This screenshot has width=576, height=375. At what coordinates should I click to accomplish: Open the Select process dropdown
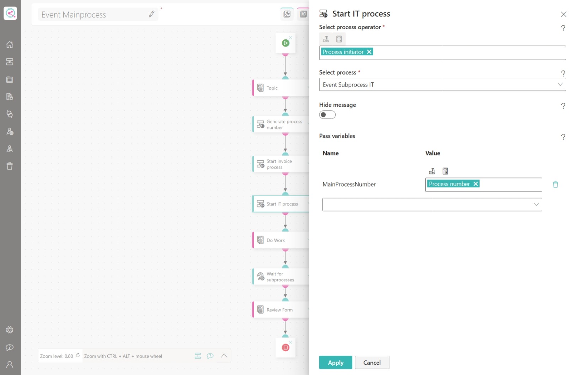(442, 84)
